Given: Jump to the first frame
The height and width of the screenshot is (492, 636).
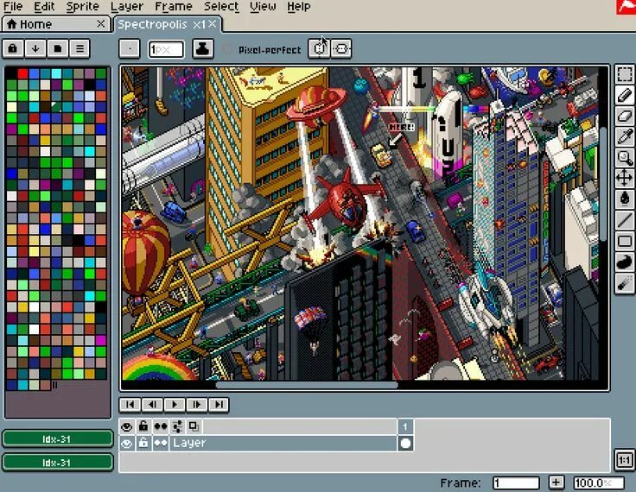Looking at the screenshot, I should click(130, 405).
